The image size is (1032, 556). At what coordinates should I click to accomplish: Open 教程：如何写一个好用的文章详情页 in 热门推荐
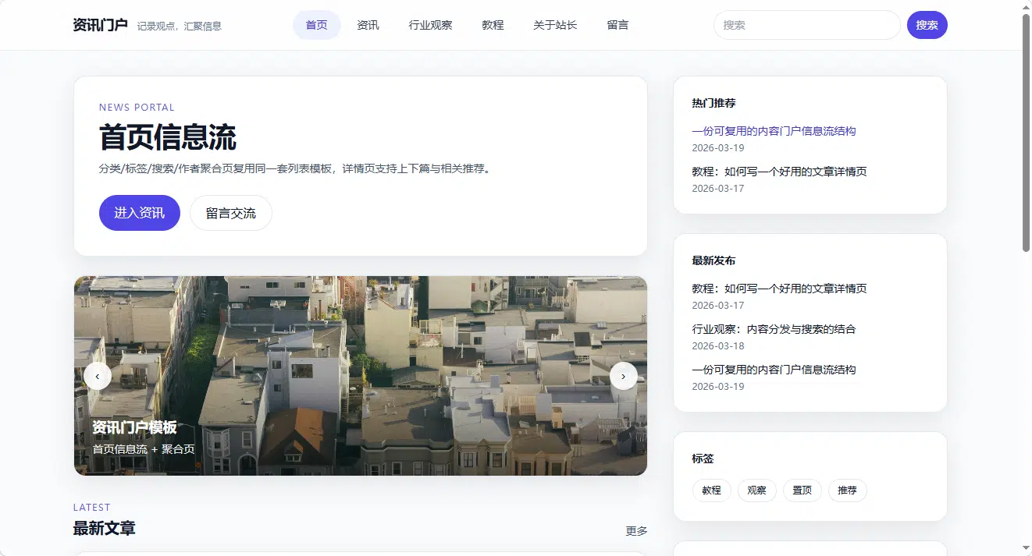pyautogui.click(x=779, y=172)
